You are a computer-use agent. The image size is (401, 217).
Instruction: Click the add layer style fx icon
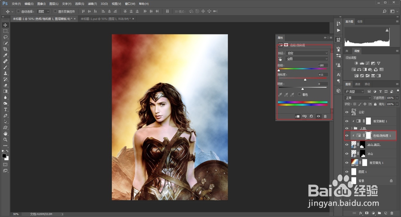360,213
